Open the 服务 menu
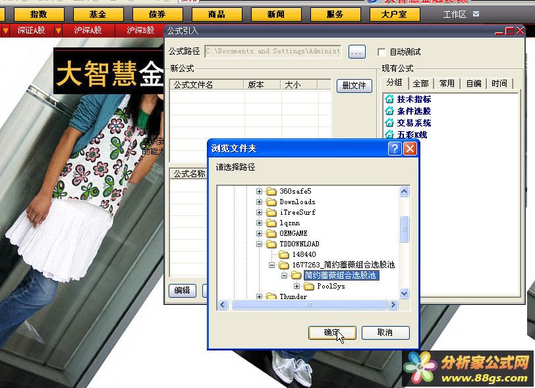The width and height of the screenshot is (535, 388). point(335,14)
